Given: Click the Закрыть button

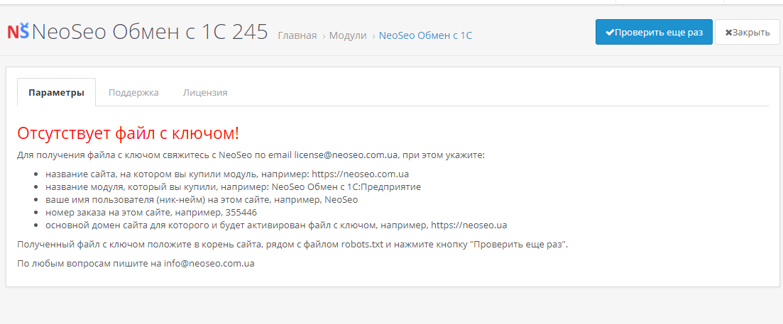Looking at the screenshot, I should coord(747,33).
